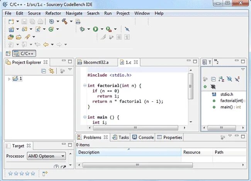
Task: Select main() : int in Outline
Action: point(227,107)
